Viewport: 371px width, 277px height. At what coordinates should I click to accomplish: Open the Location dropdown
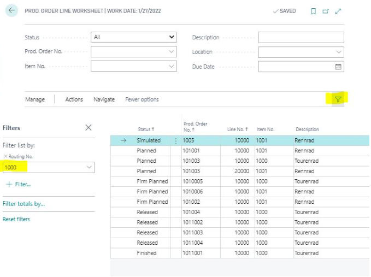point(338,52)
